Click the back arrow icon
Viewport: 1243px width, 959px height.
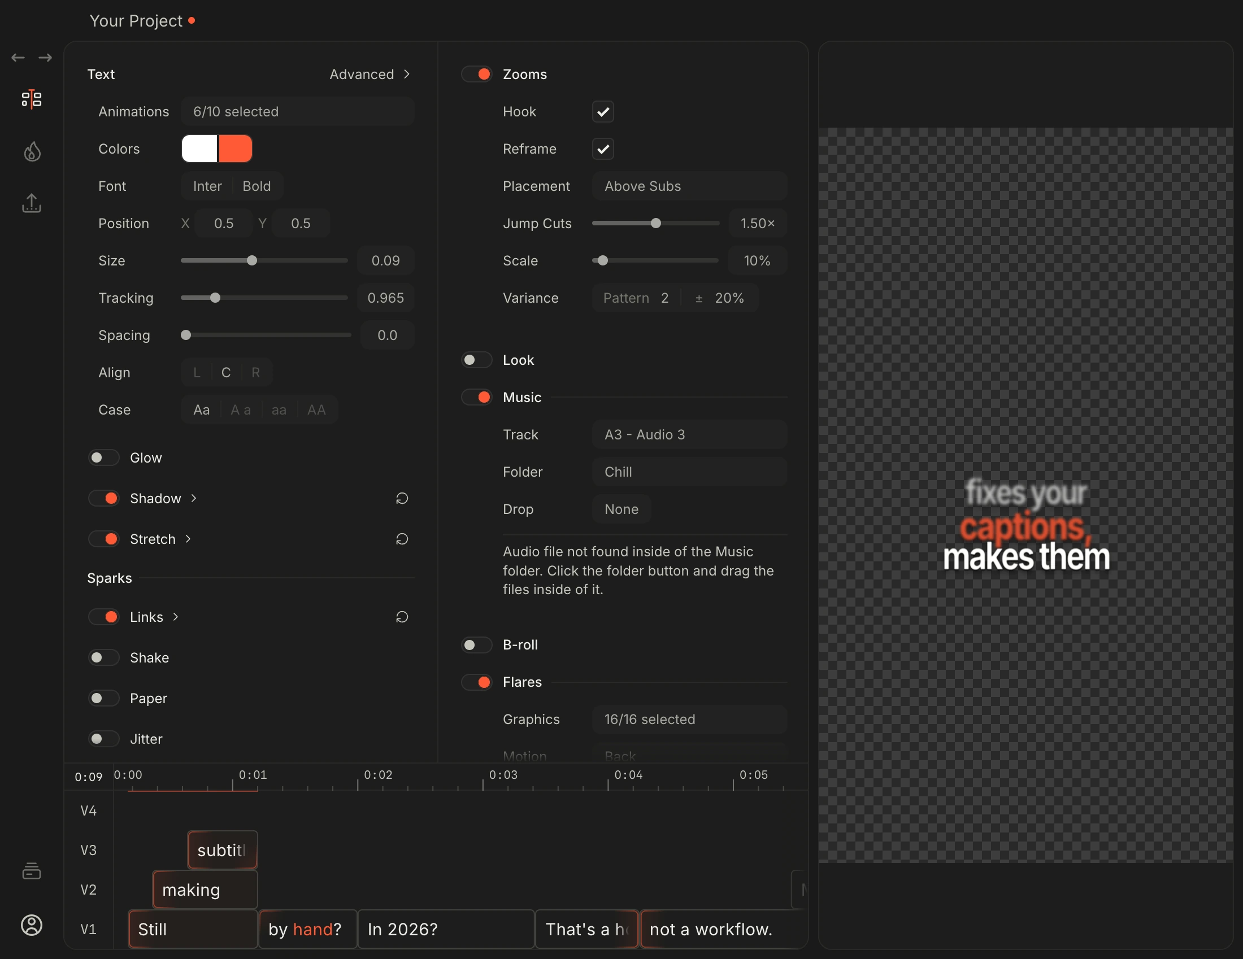pos(18,58)
